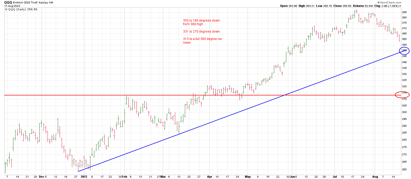
Task: Click the 2023 label on date axis
Action: [84, 177]
